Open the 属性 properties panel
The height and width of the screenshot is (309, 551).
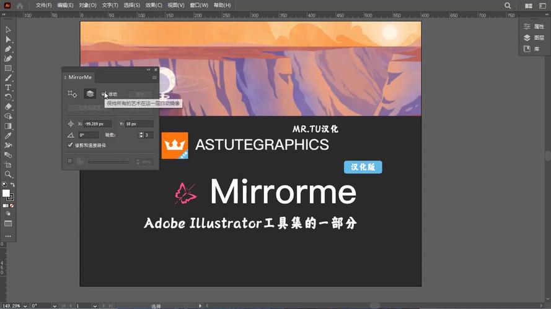tap(534, 27)
